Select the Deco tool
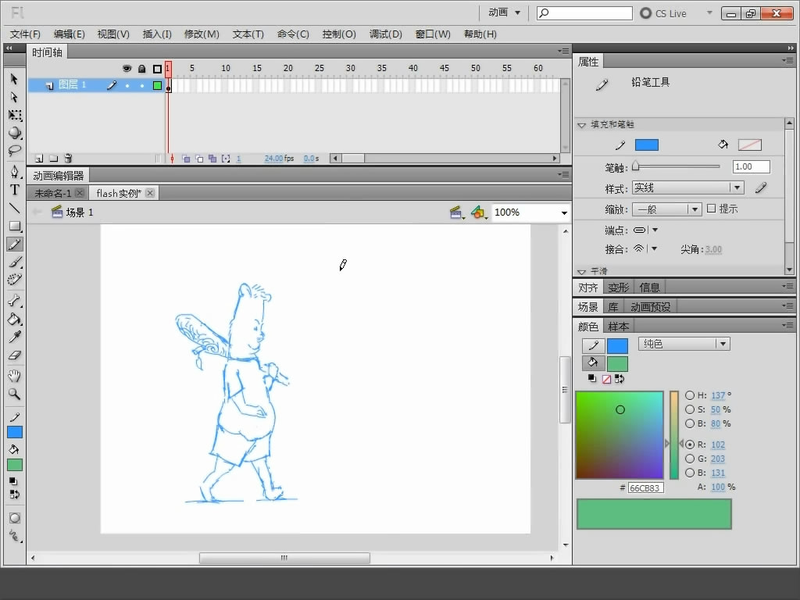 (14, 280)
